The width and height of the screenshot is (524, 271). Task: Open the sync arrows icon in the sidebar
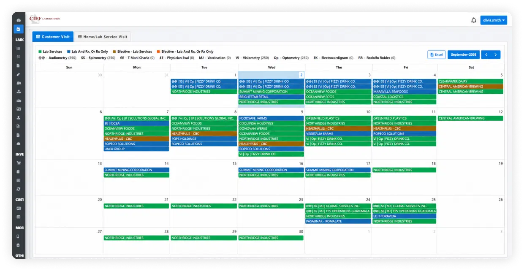click(18, 189)
